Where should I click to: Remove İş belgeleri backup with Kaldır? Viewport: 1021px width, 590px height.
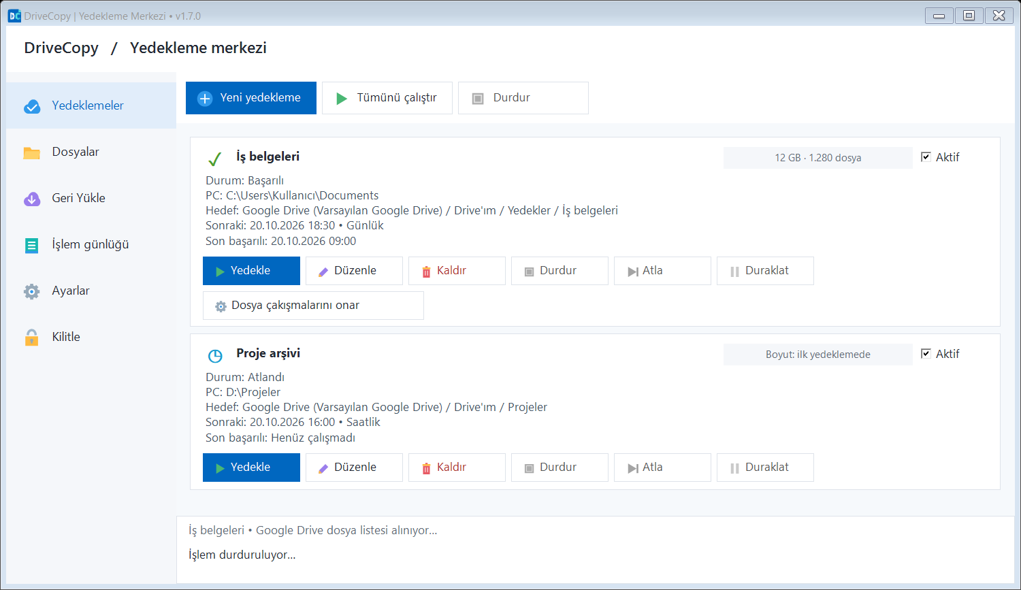tap(457, 271)
